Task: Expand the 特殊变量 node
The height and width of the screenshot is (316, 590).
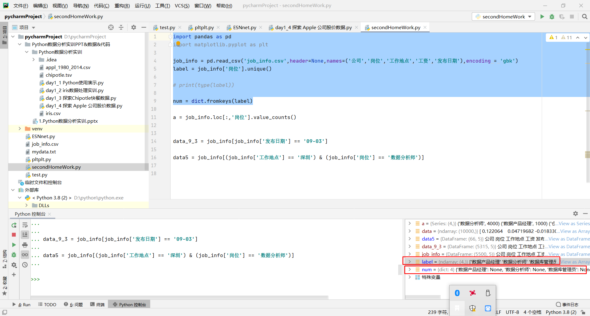Action: click(410, 277)
